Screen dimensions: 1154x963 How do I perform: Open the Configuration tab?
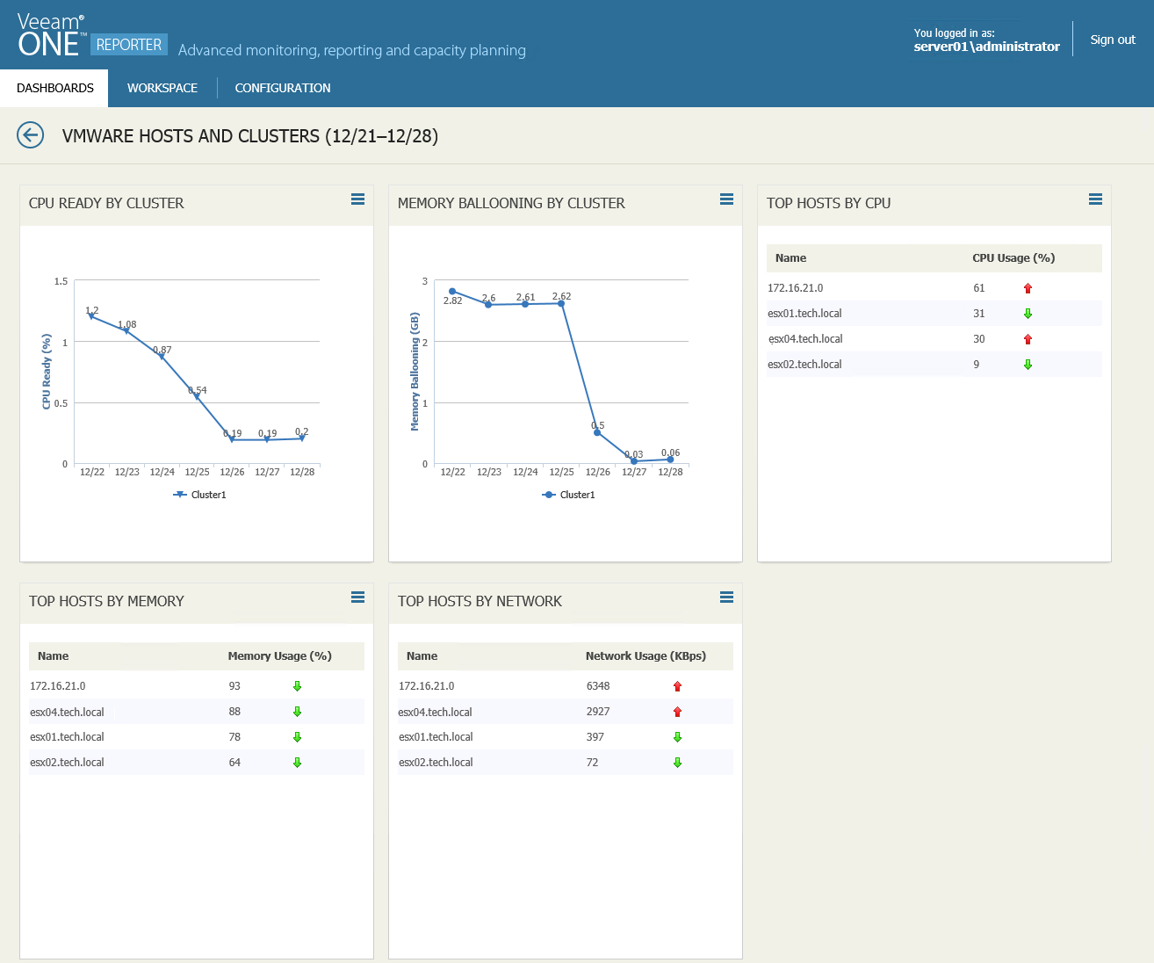tap(283, 88)
